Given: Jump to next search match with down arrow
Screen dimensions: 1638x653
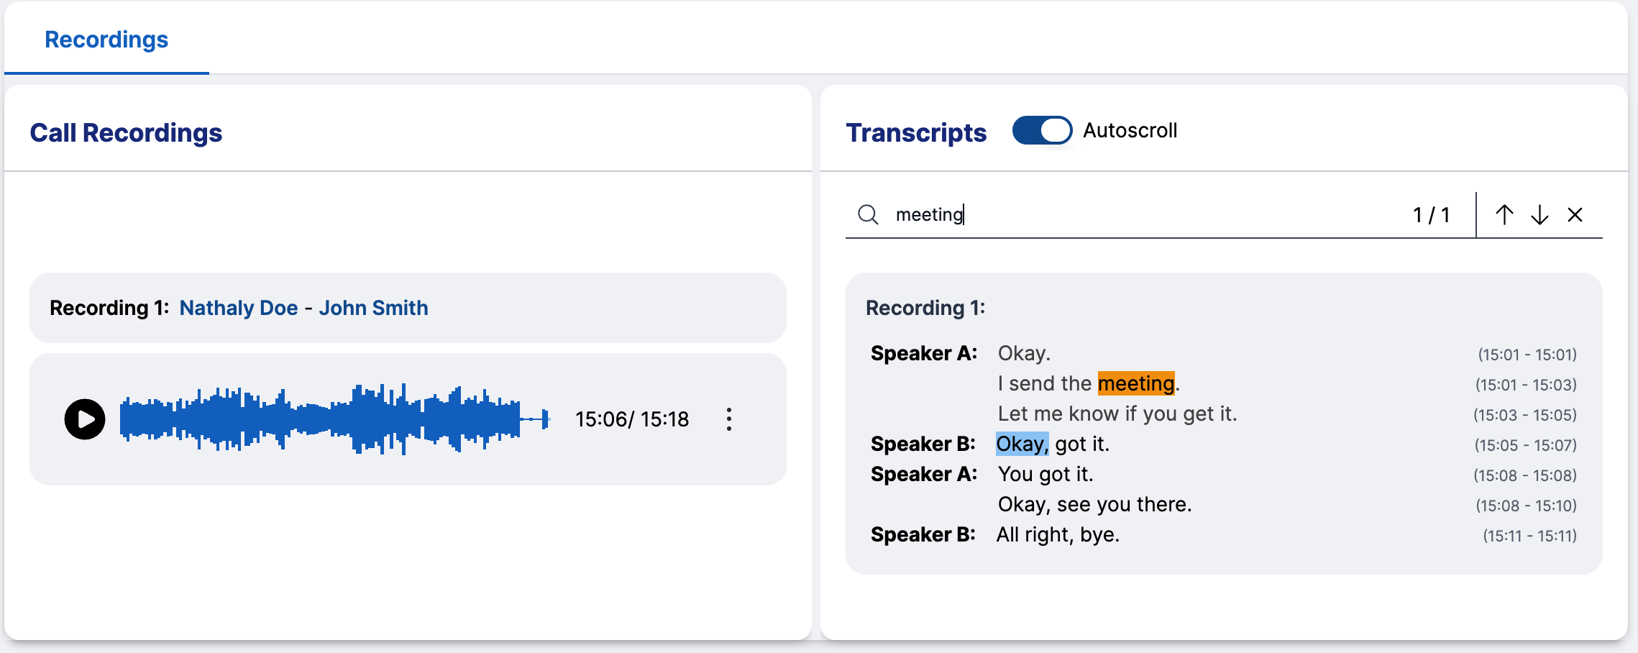Looking at the screenshot, I should click(1539, 214).
